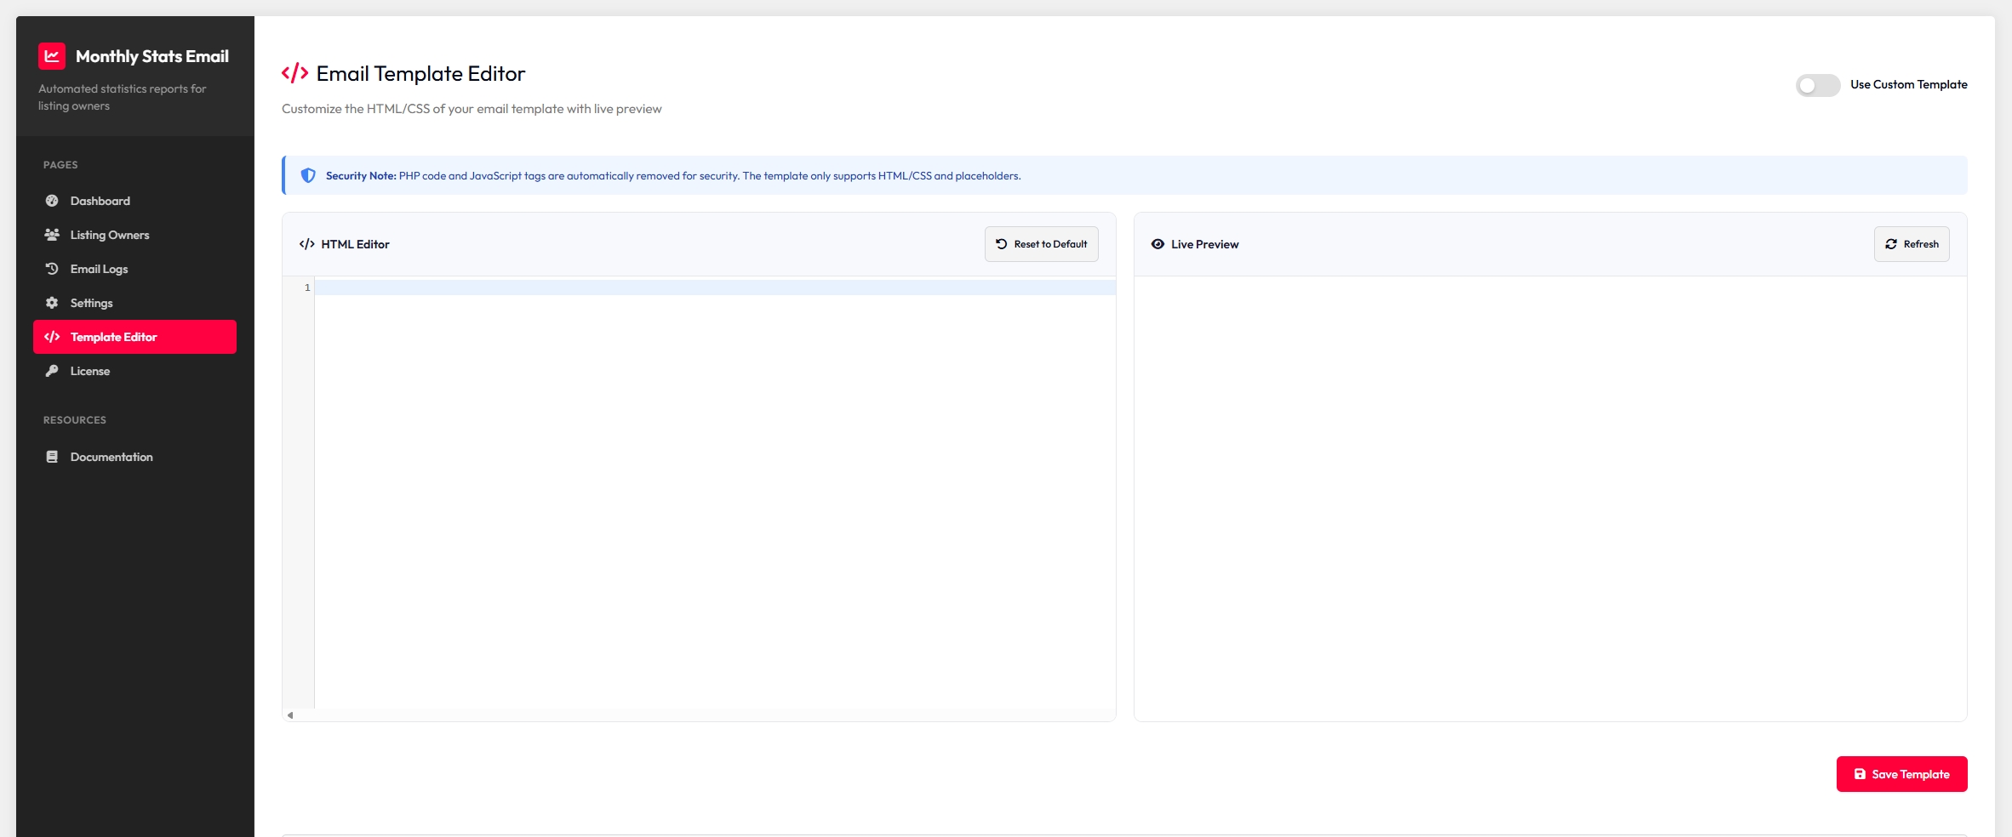Click the Security Note bold text
This screenshot has height=837, width=2012.
coord(361,176)
